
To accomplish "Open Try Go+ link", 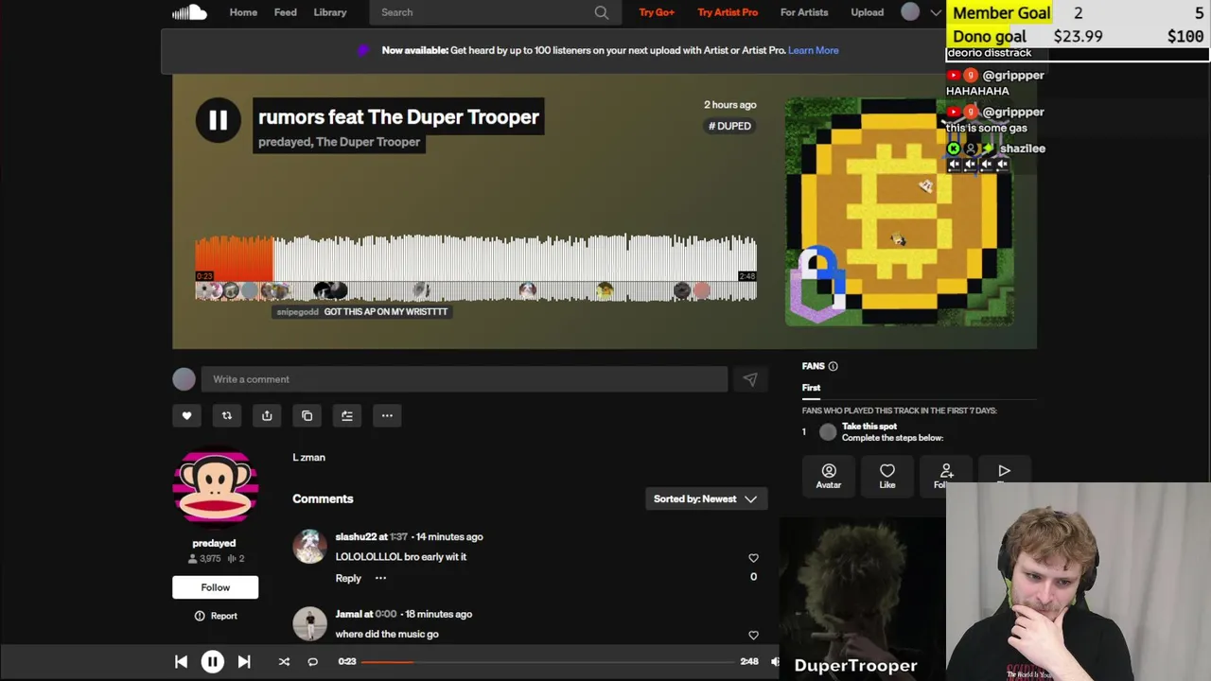I will pos(657,12).
